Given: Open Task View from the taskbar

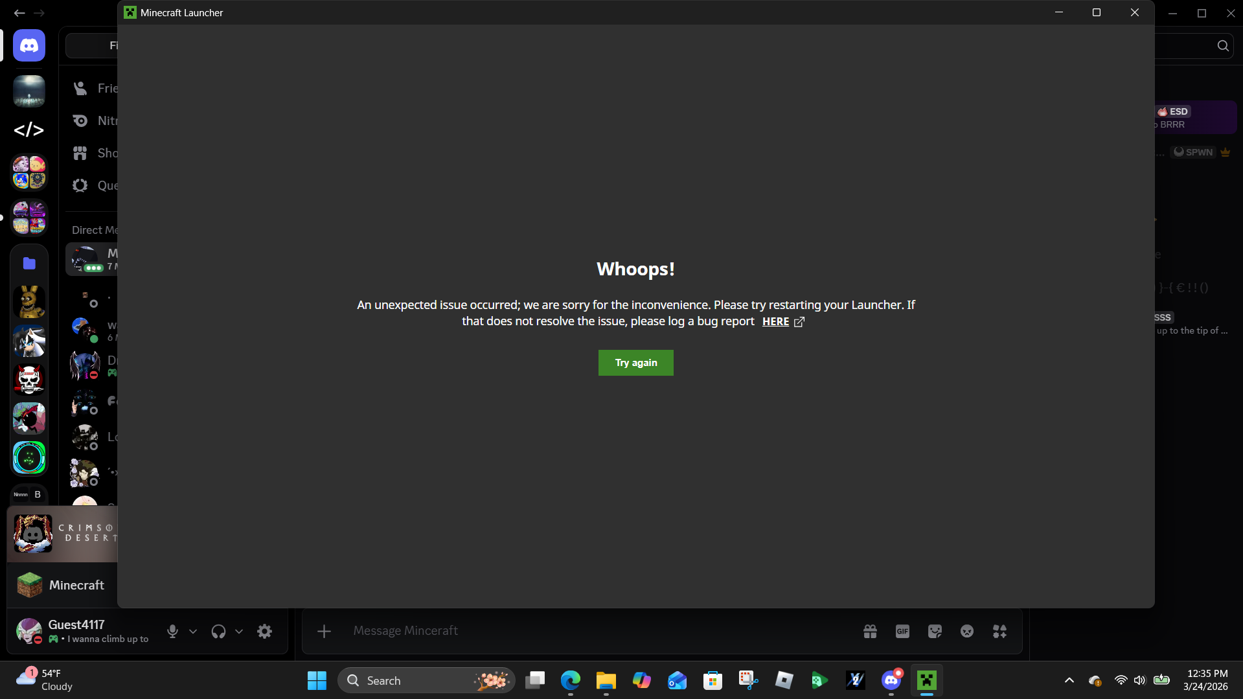Looking at the screenshot, I should pos(535,681).
